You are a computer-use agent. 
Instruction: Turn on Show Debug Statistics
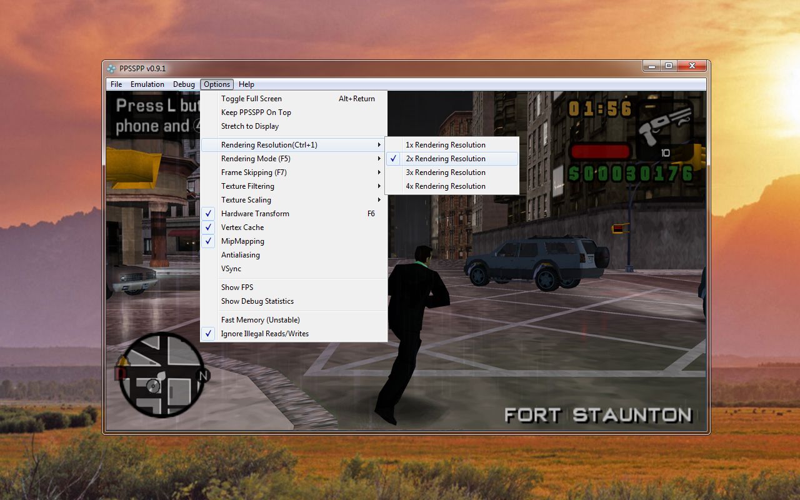tap(294, 301)
